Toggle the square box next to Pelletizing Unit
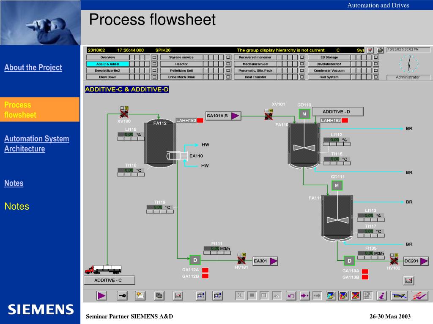433x324 pixels. coord(228,70)
